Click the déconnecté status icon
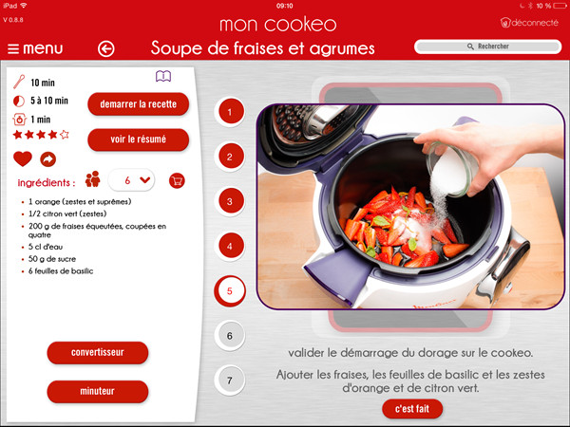 [x=505, y=23]
